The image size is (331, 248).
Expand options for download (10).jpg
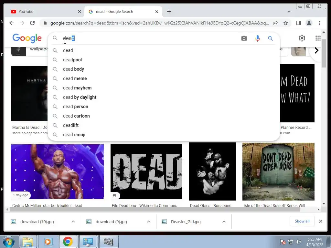73,222
